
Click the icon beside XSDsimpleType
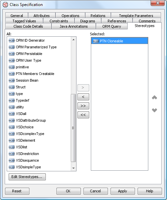coord(11,167)
